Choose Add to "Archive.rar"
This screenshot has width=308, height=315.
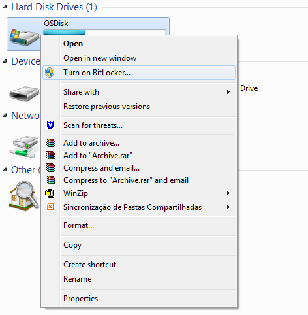(139, 156)
